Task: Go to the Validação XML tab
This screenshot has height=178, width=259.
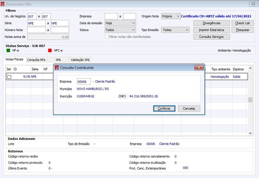Action: (80, 60)
